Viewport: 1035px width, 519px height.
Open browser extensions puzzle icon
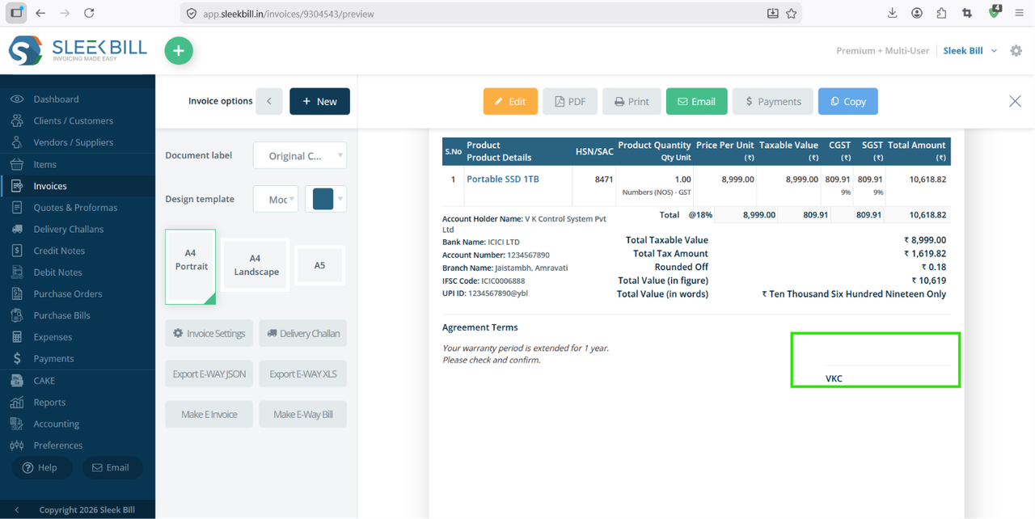click(x=941, y=13)
